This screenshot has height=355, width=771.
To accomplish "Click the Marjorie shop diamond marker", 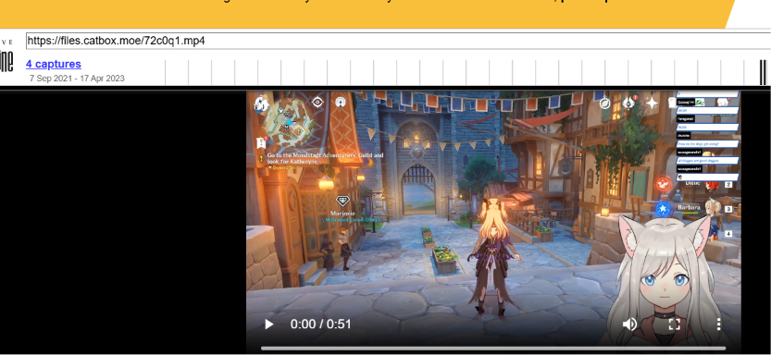I will (x=342, y=201).
